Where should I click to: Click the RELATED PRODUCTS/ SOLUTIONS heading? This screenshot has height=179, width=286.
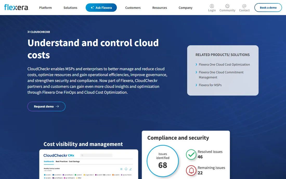click(x=223, y=55)
